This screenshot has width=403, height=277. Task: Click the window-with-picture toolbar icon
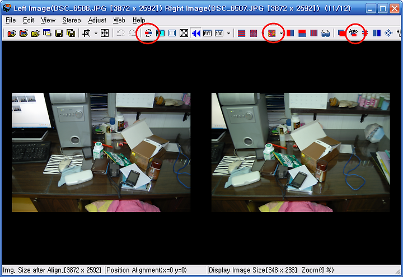click(x=47, y=33)
